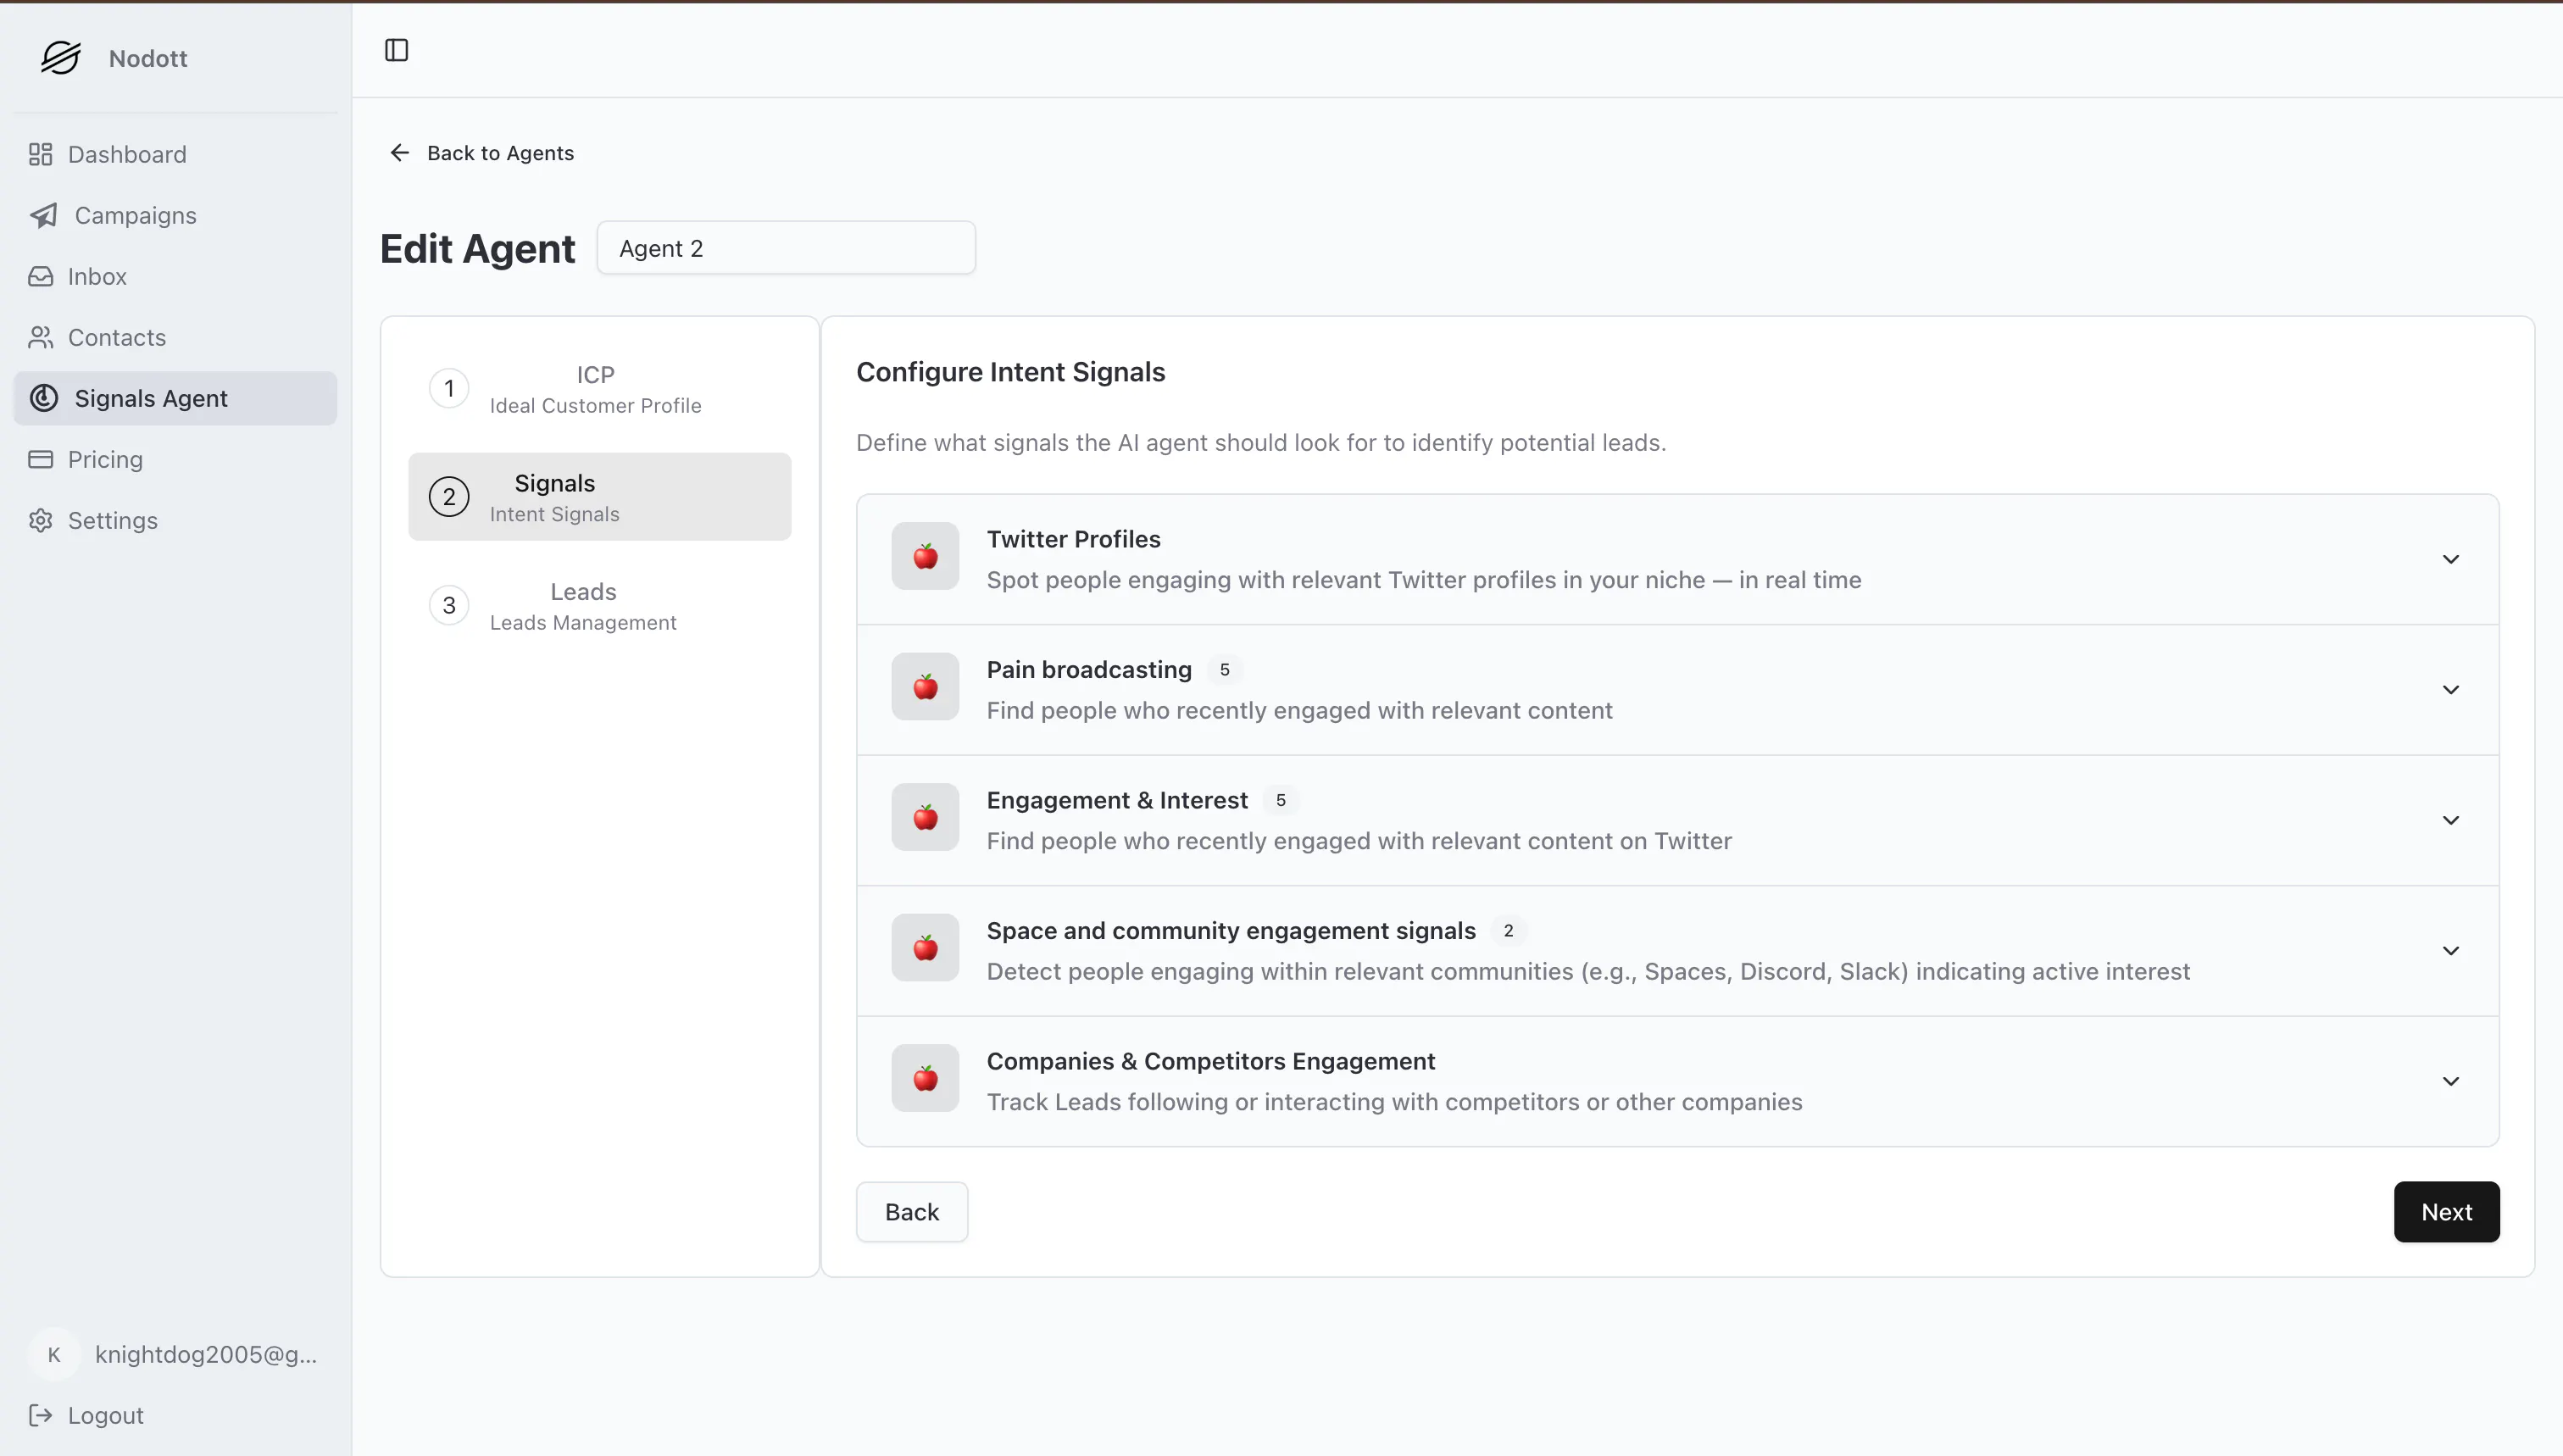Click the Edit Agent heading
2563x1456 pixels.
point(477,248)
